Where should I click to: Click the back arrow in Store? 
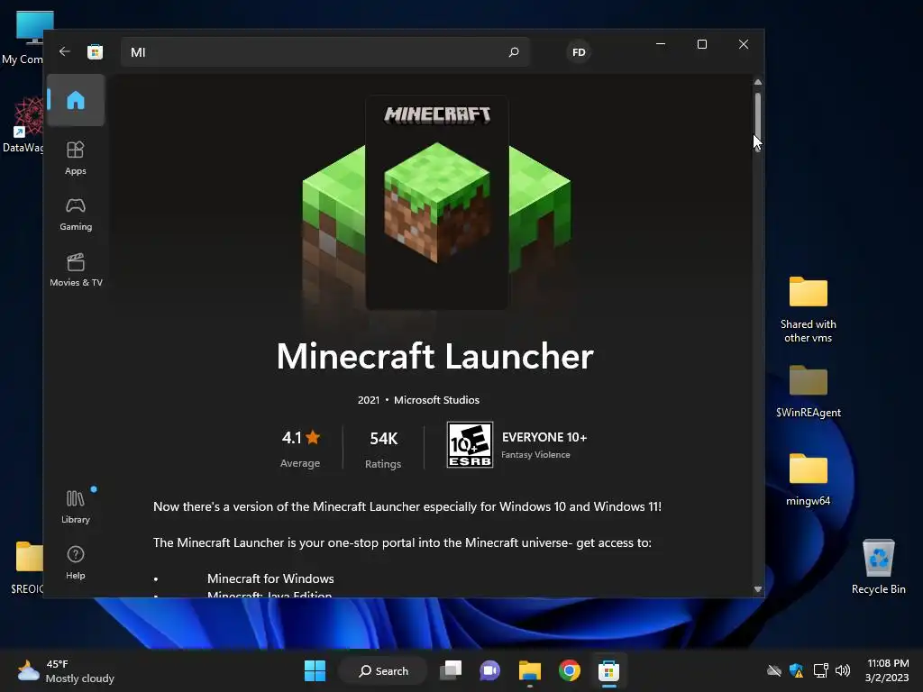[x=65, y=51]
